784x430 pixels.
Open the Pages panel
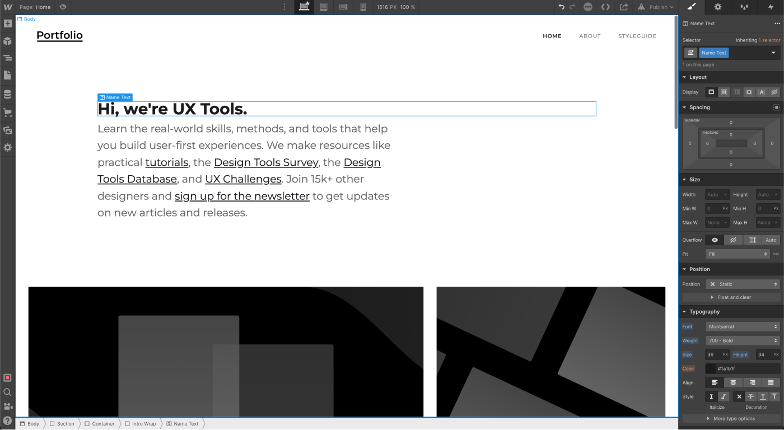[7, 75]
